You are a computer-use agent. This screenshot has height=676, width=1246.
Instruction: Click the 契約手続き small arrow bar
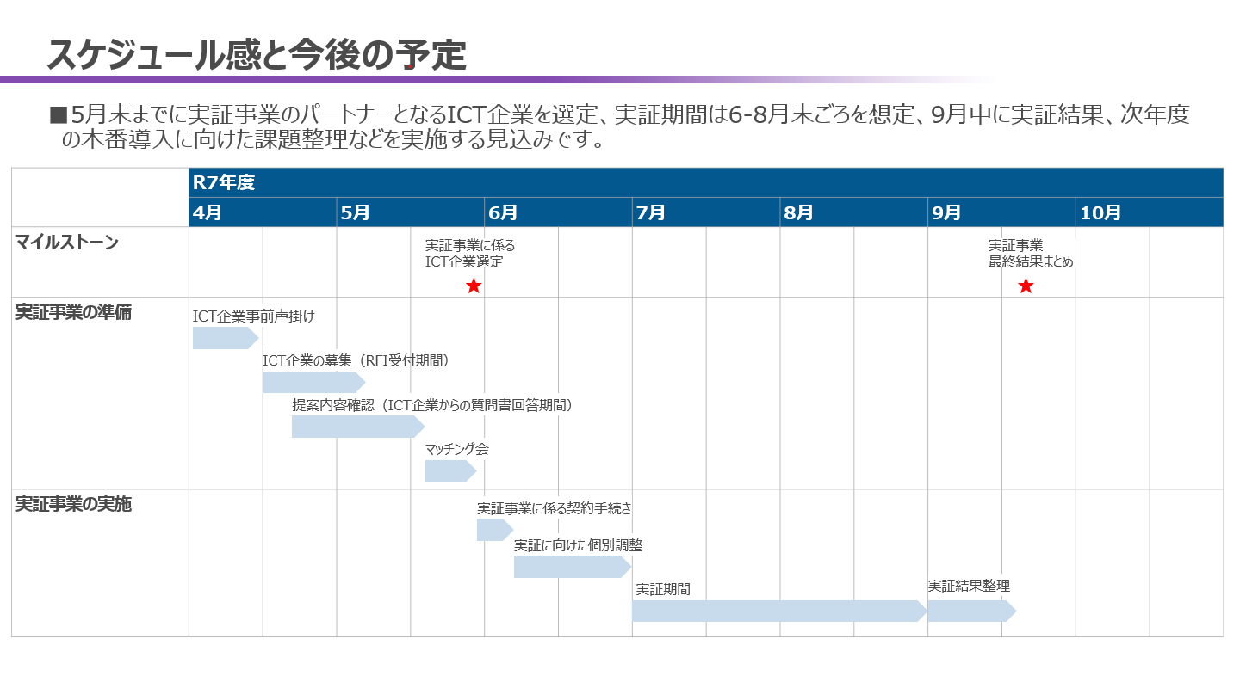coord(493,530)
